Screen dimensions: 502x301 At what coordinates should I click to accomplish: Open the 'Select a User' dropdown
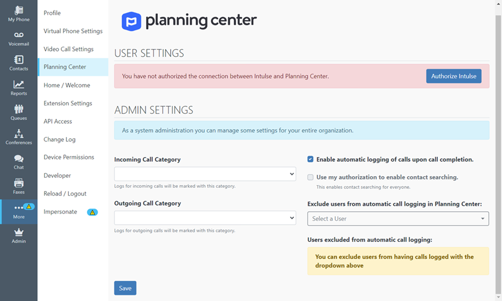click(398, 219)
